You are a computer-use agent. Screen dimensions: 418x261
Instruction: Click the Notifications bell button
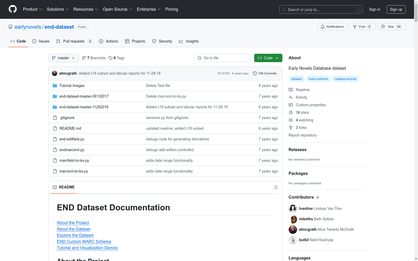332,27
